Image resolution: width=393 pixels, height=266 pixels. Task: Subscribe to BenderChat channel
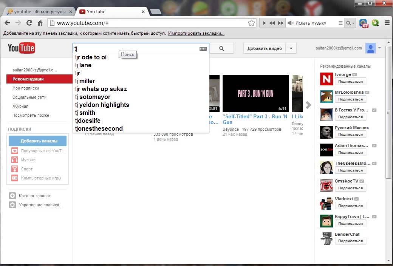[350, 241]
